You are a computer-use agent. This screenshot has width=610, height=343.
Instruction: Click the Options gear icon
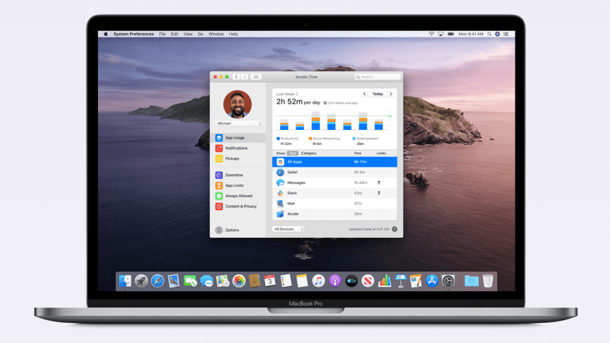(x=219, y=230)
